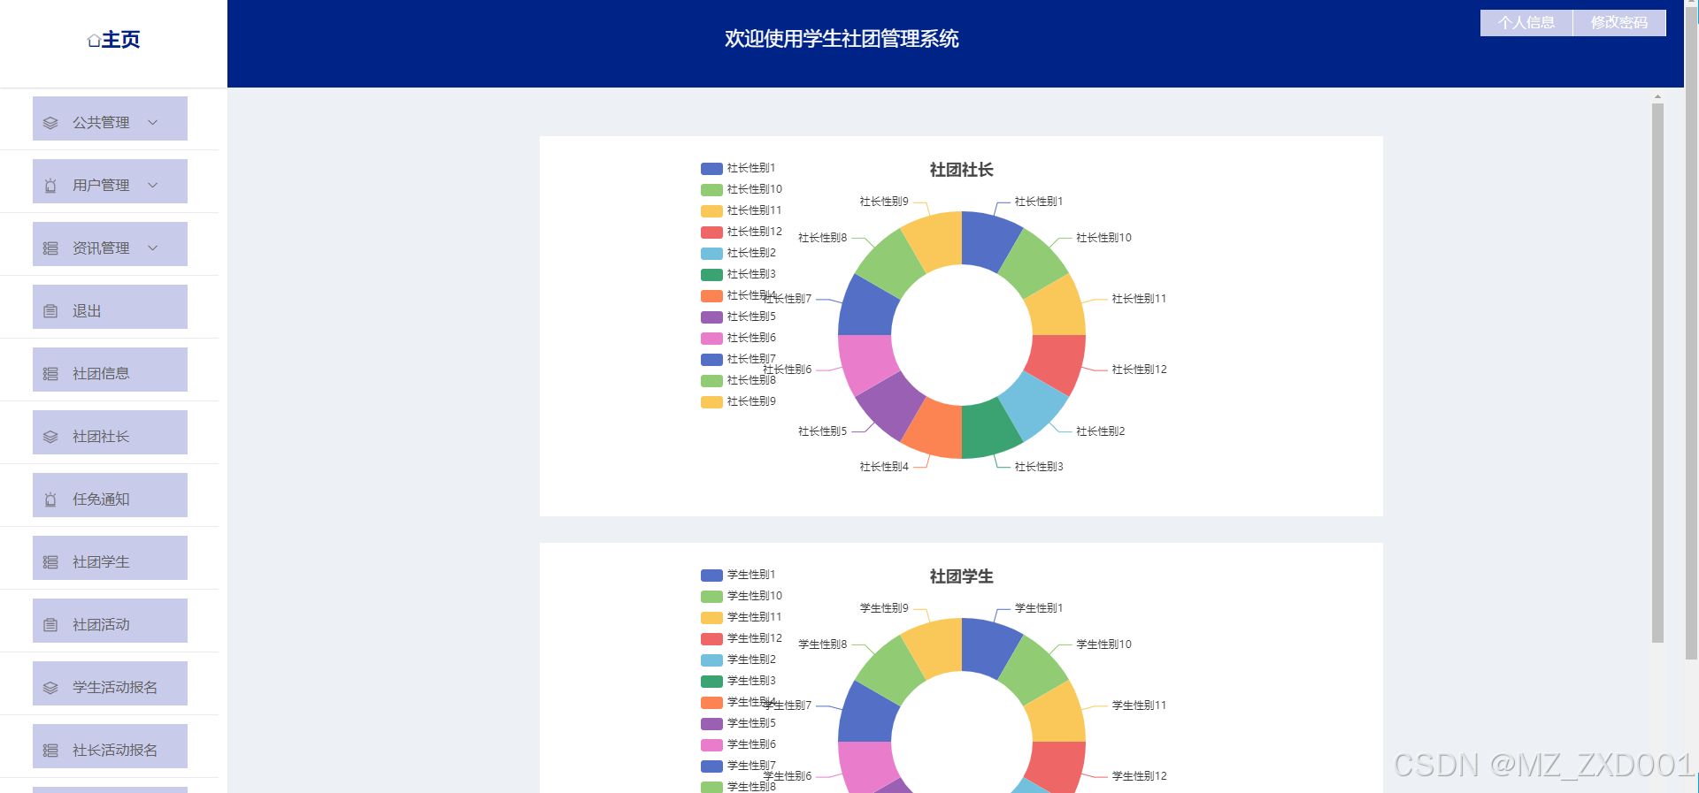This screenshot has height=793, width=1699.
Task: Click the 社团学生 chart title
Action: (961, 576)
